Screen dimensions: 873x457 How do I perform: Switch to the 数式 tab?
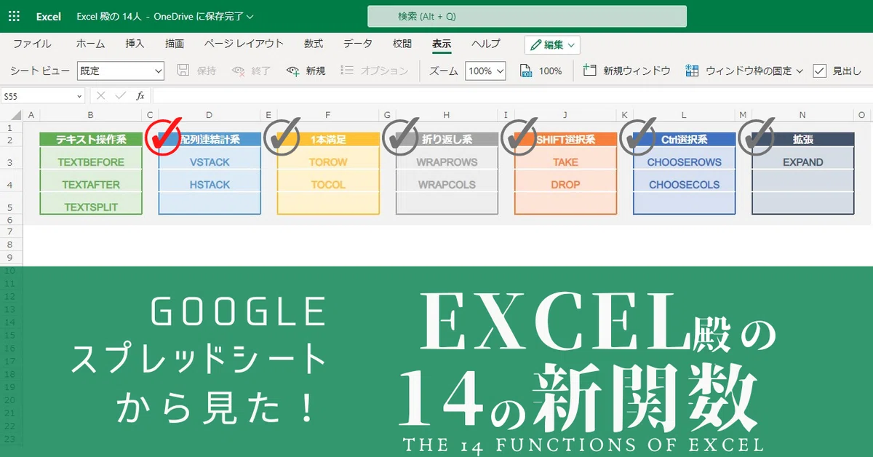pos(314,44)
